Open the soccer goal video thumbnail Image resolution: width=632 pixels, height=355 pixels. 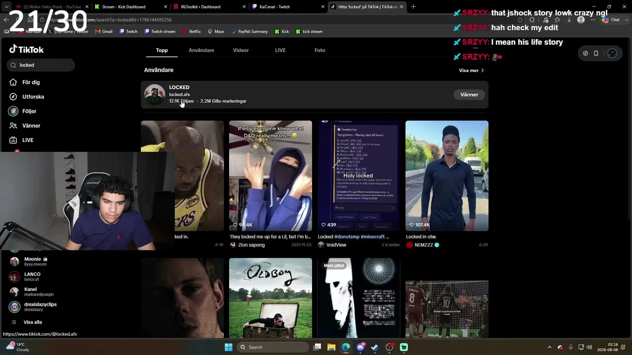point(447,309)
